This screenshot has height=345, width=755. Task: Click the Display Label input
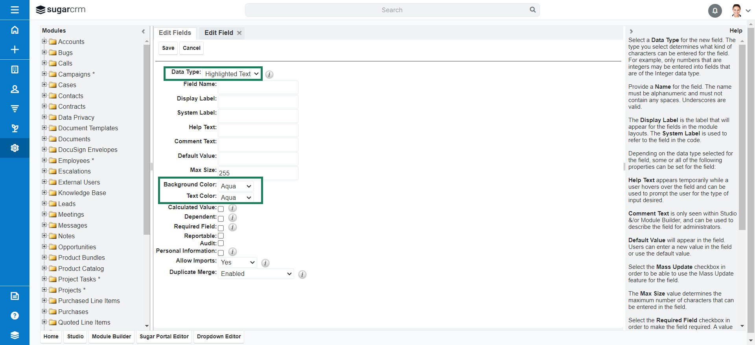point(258,101)
